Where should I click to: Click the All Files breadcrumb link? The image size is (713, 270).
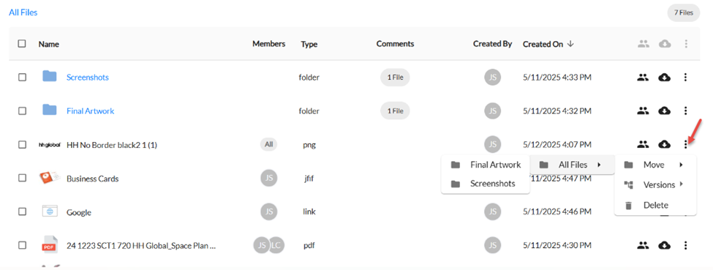pos(23,12)
